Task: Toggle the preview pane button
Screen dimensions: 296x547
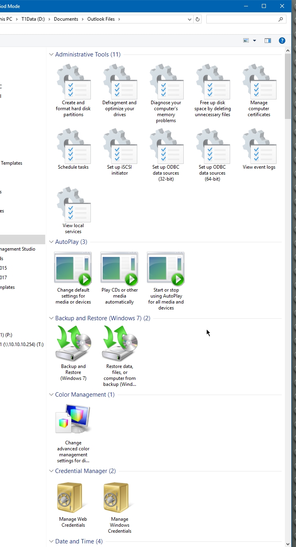Action: click(268, 41)
